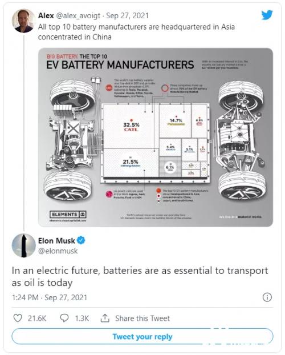Click the Alex display name

click(46, 15)
